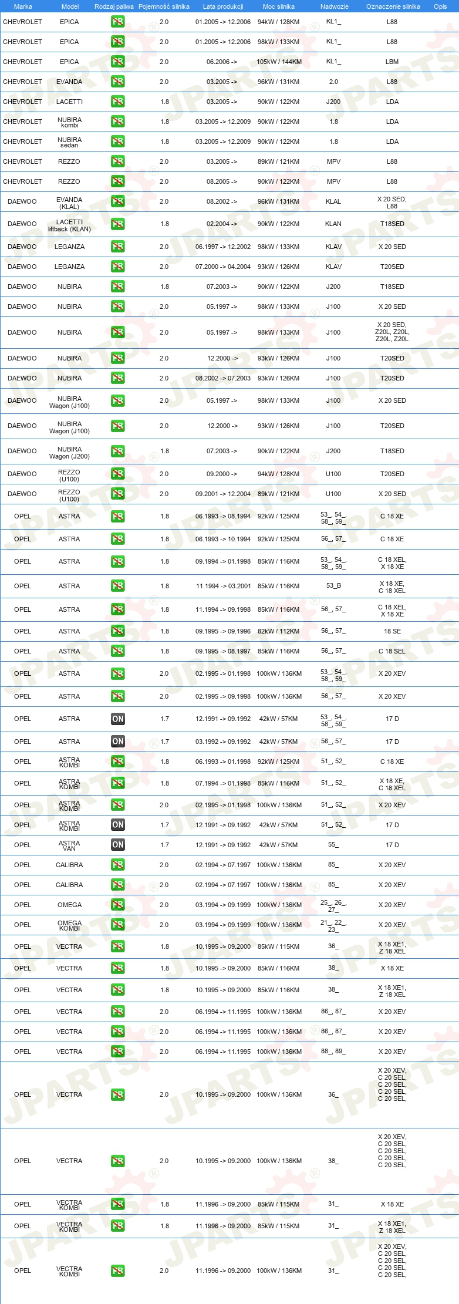
Task: Select the KLAL body cell
Action: pyautogui.click(x=333, y=201)
